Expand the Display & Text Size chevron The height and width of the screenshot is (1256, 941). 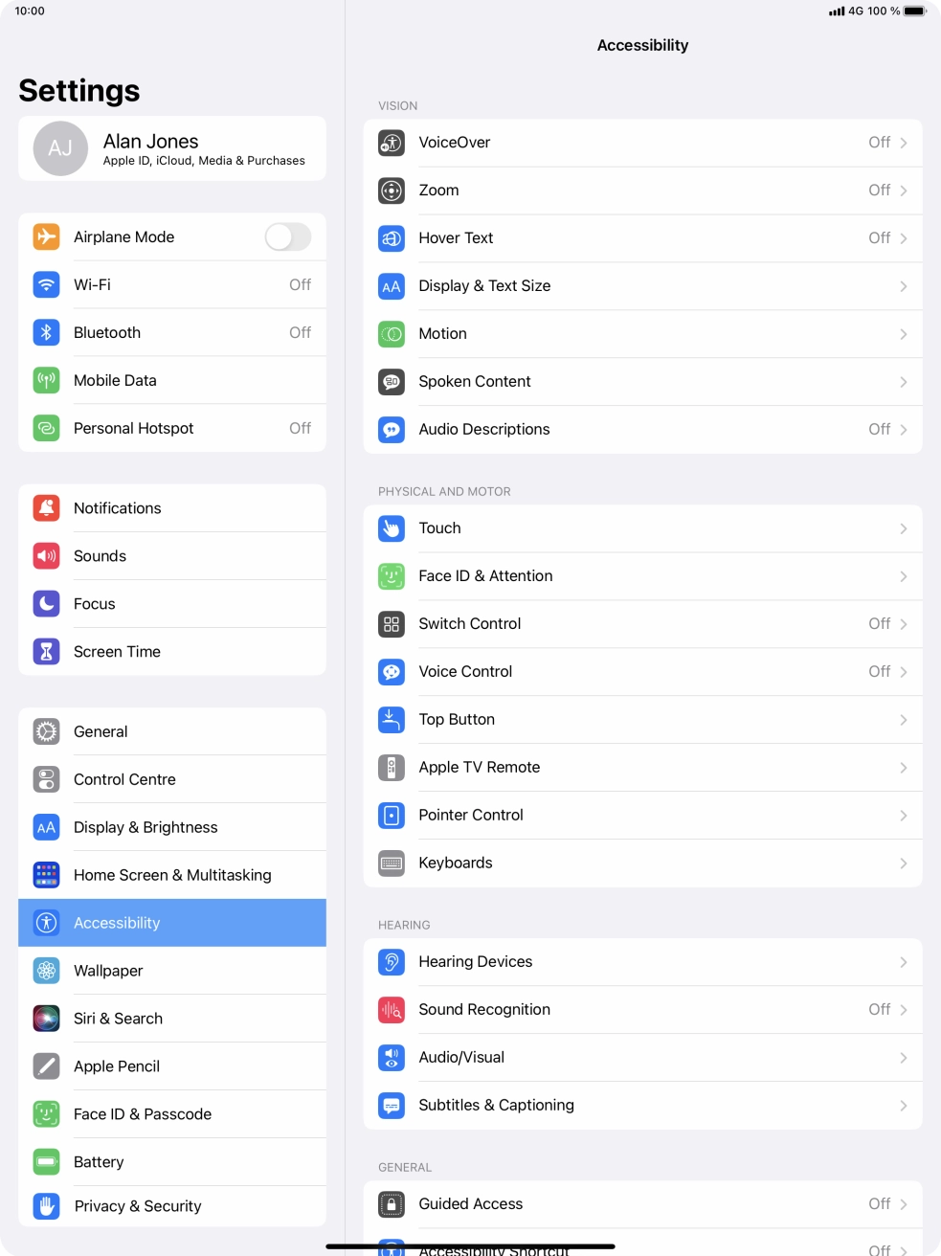904,286
